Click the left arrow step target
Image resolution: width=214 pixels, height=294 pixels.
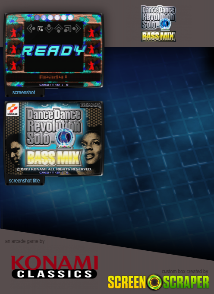[31, 29]
